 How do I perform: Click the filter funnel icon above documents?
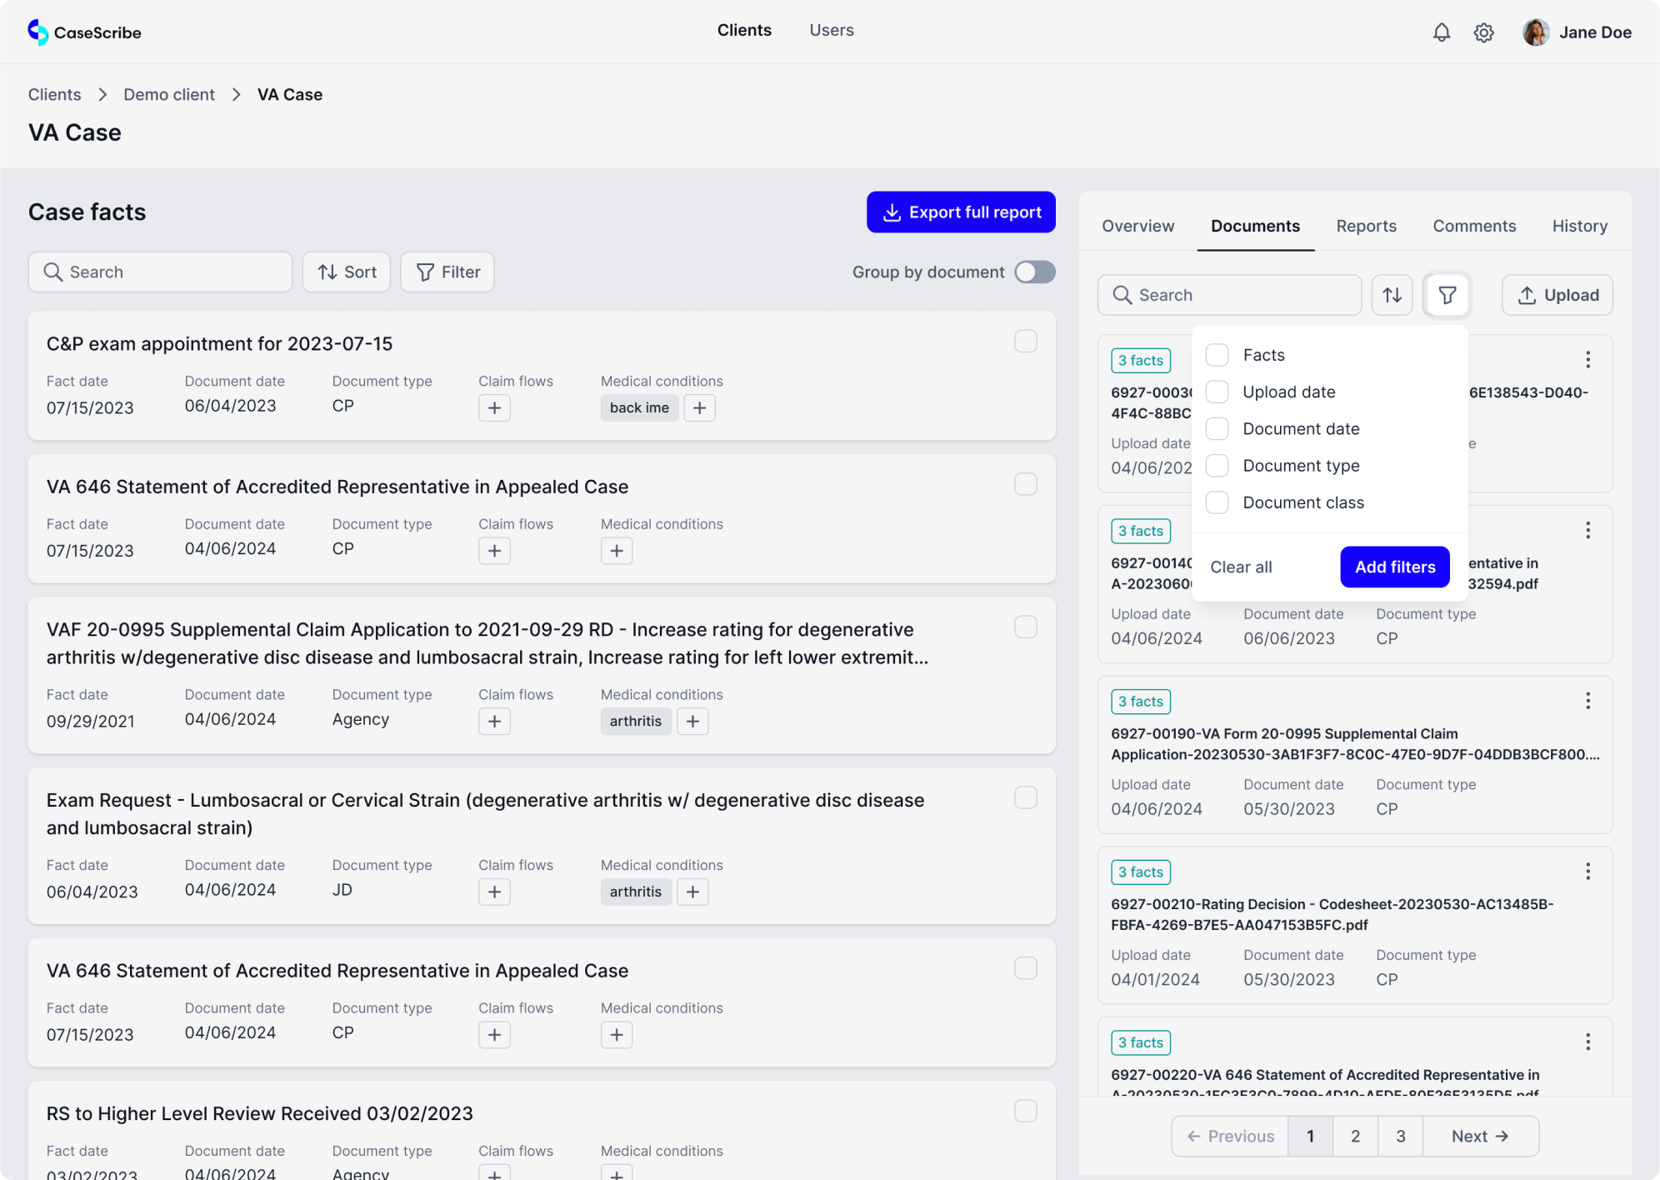point(1447,294)
